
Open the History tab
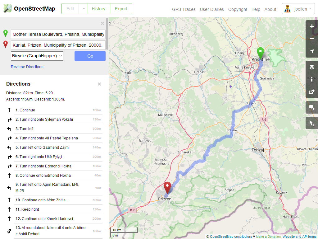pyautogui.click(x=98, y=9)
